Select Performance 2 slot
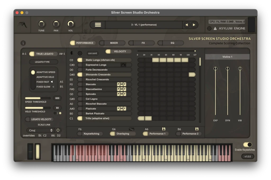 (188, 134)
